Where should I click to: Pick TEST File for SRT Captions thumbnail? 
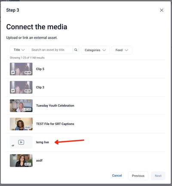click(21, 124)
